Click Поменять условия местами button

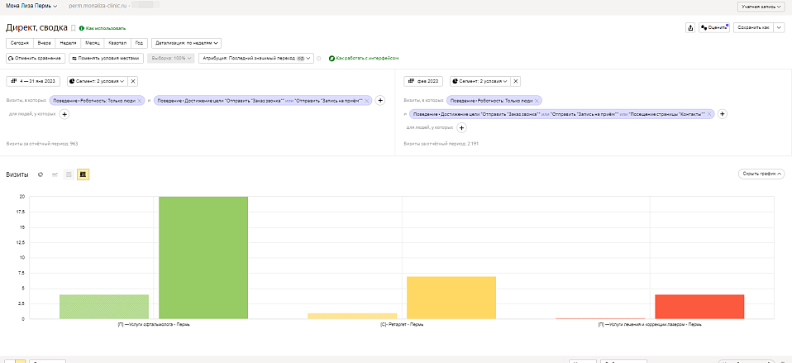(x=106, y=59)
